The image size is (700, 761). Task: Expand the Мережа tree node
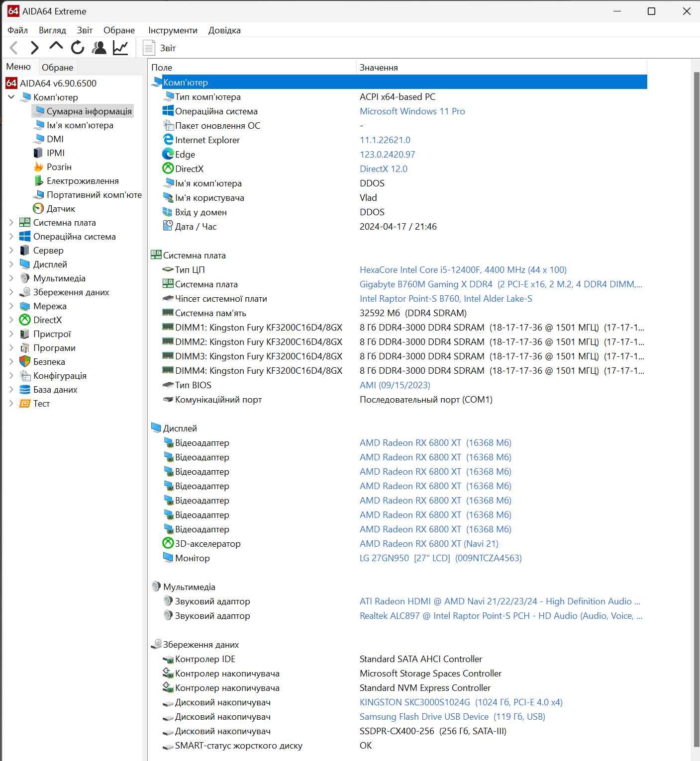(x=11, y=306)
